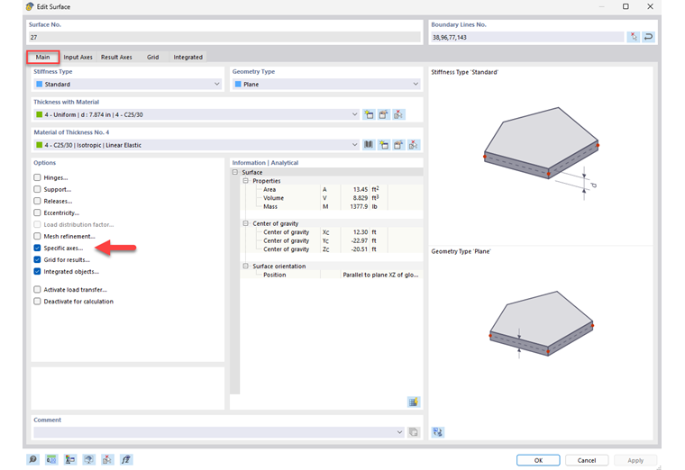This screenshot has height=470, width=685.
Task: Click Edit Surface title bar app icon
Action: (x=30, y=6)
